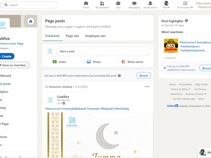
Task: Expand the Business Services footer dropdown
Action: coord(195,94)
